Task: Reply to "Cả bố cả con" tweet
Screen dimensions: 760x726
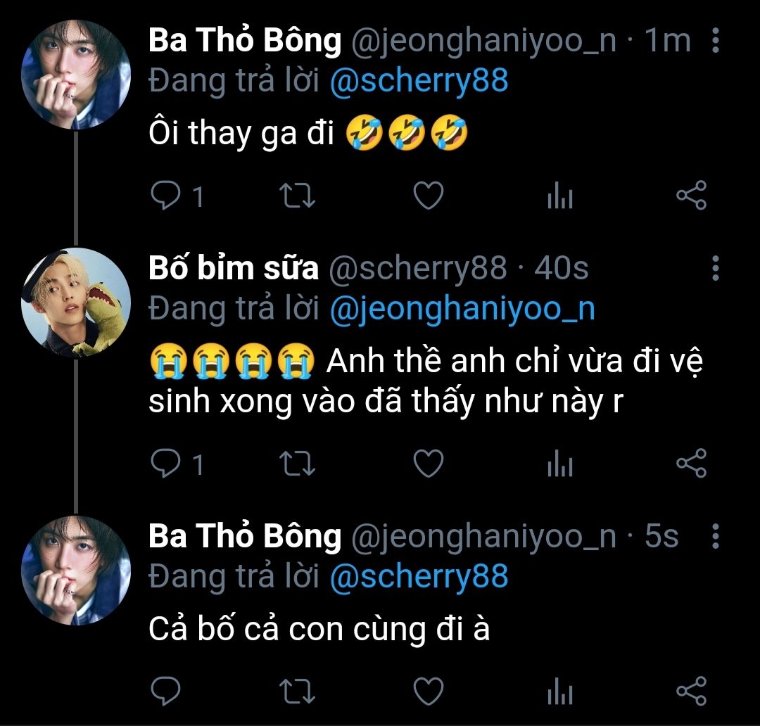Action: (166, 691)
